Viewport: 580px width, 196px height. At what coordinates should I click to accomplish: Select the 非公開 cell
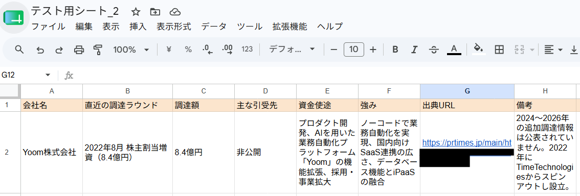pos(265,152)
